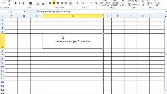This screenshot has height=94, width=167.
Task: Select row 16 header
Action: tap(2, 90)
